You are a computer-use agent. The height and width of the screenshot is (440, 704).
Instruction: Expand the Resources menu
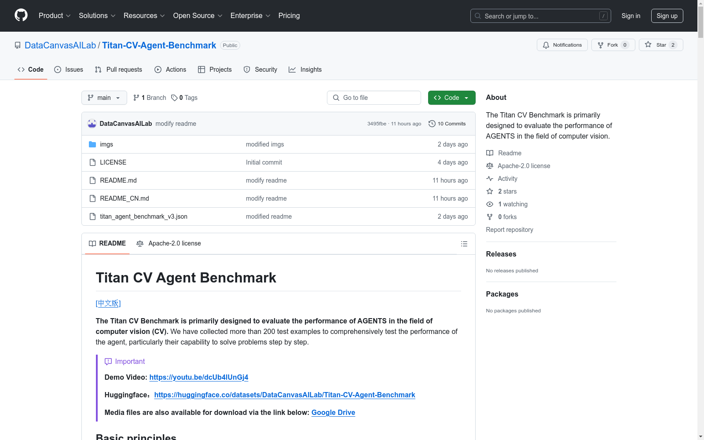144,15
